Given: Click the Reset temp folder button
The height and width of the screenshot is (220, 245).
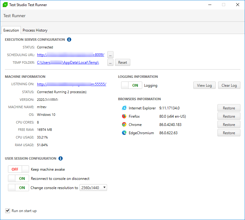Looking at the screenshot, I should (122, 63).
